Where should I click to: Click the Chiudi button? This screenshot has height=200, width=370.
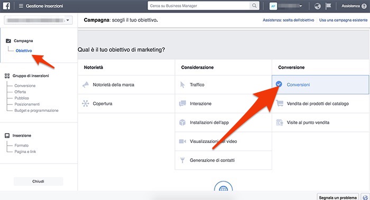tap(38, 182)
